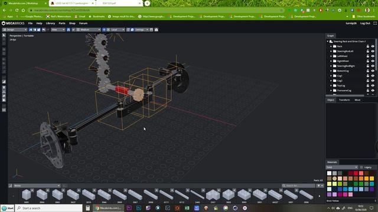378x212 pixels.
Task: Click the camera snapshot icon in toolbar
Action: click(156, 29)
